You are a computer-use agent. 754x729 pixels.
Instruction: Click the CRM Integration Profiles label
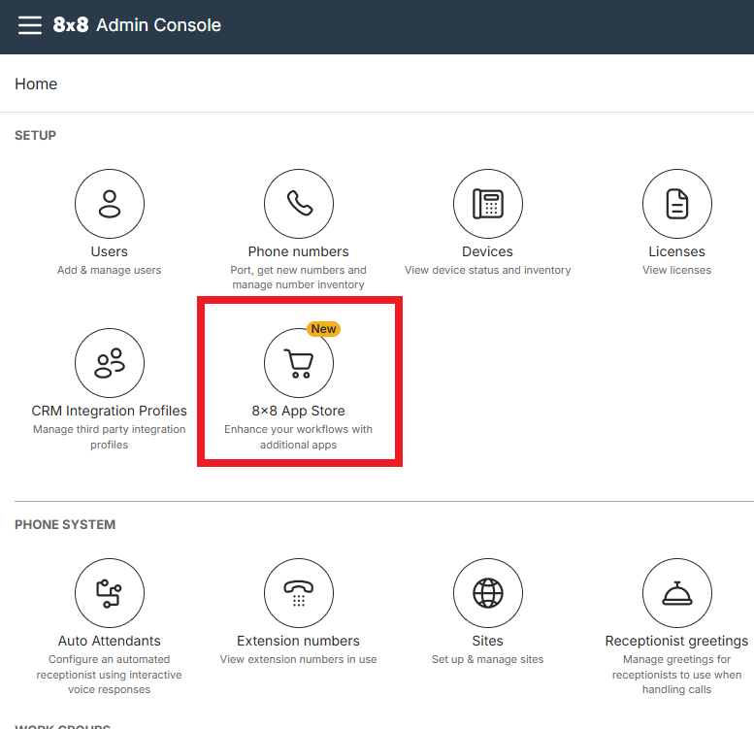click(x=109, y=411)
